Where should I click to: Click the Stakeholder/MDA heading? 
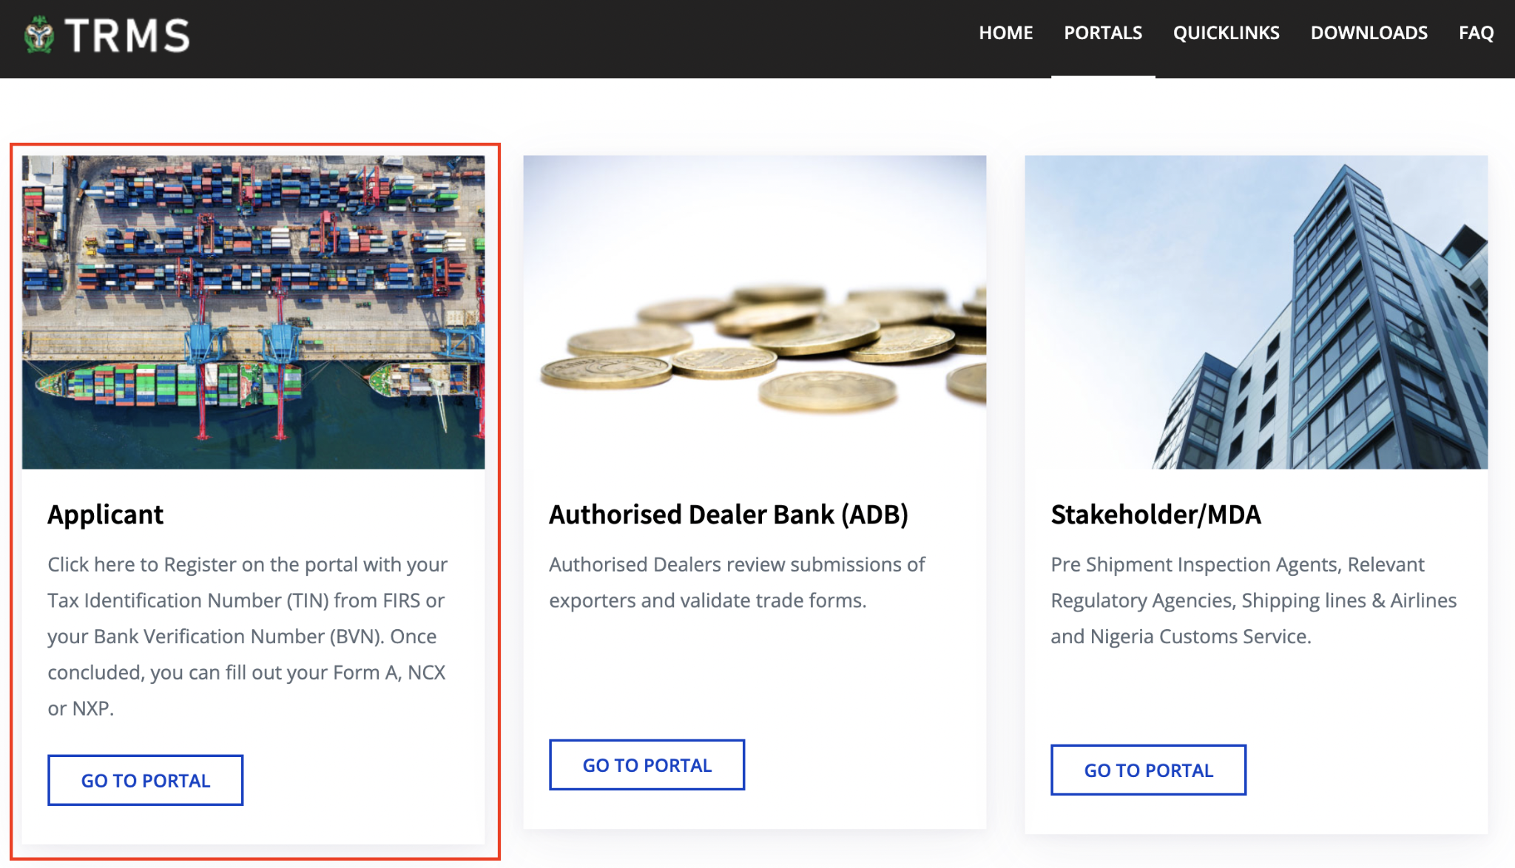pos(1155,515)
